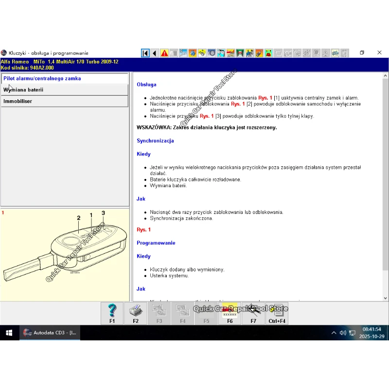
Task: Click the Ctrl+F4 document button
Action: pos(277,313)
